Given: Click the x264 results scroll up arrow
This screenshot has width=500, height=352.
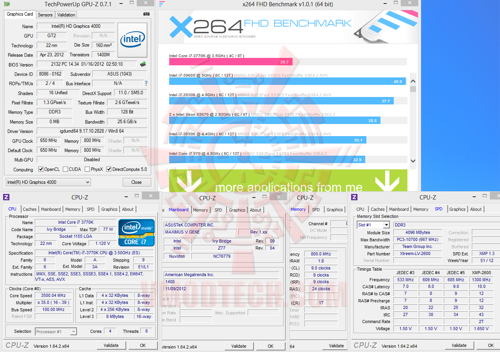Looking at the screenshot, I should tap(413, 81).
